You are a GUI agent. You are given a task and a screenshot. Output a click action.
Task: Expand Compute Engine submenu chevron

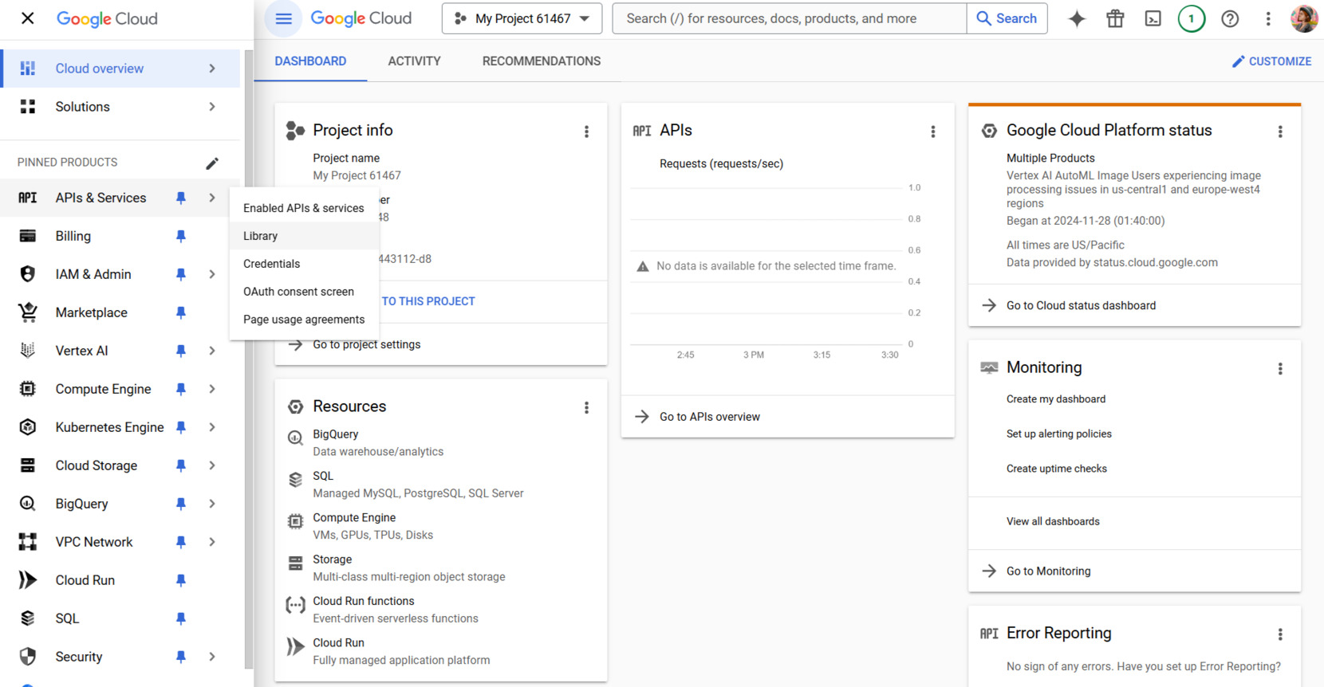pos(212,389)
